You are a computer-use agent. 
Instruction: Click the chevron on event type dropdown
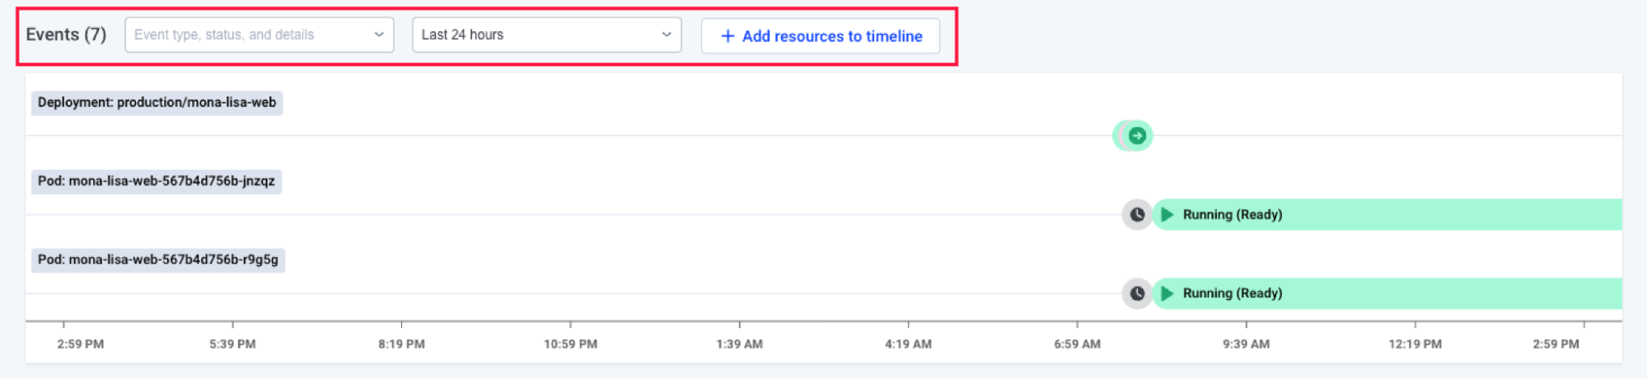(379, 35)
